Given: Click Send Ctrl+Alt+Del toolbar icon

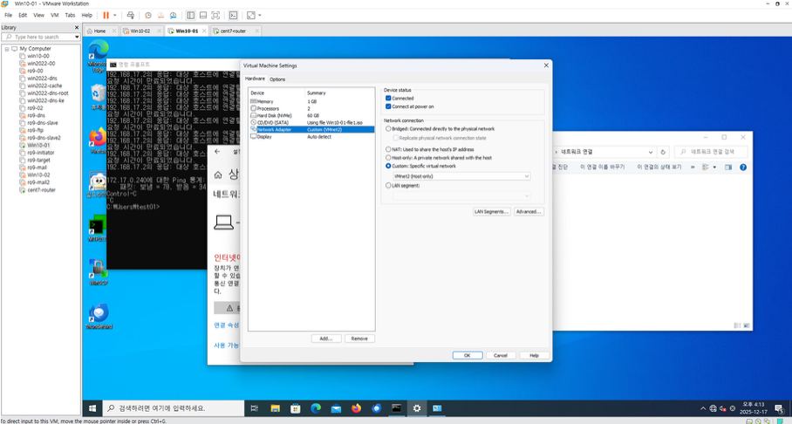Looking at the screenshot, I should (x=130, y=15).
